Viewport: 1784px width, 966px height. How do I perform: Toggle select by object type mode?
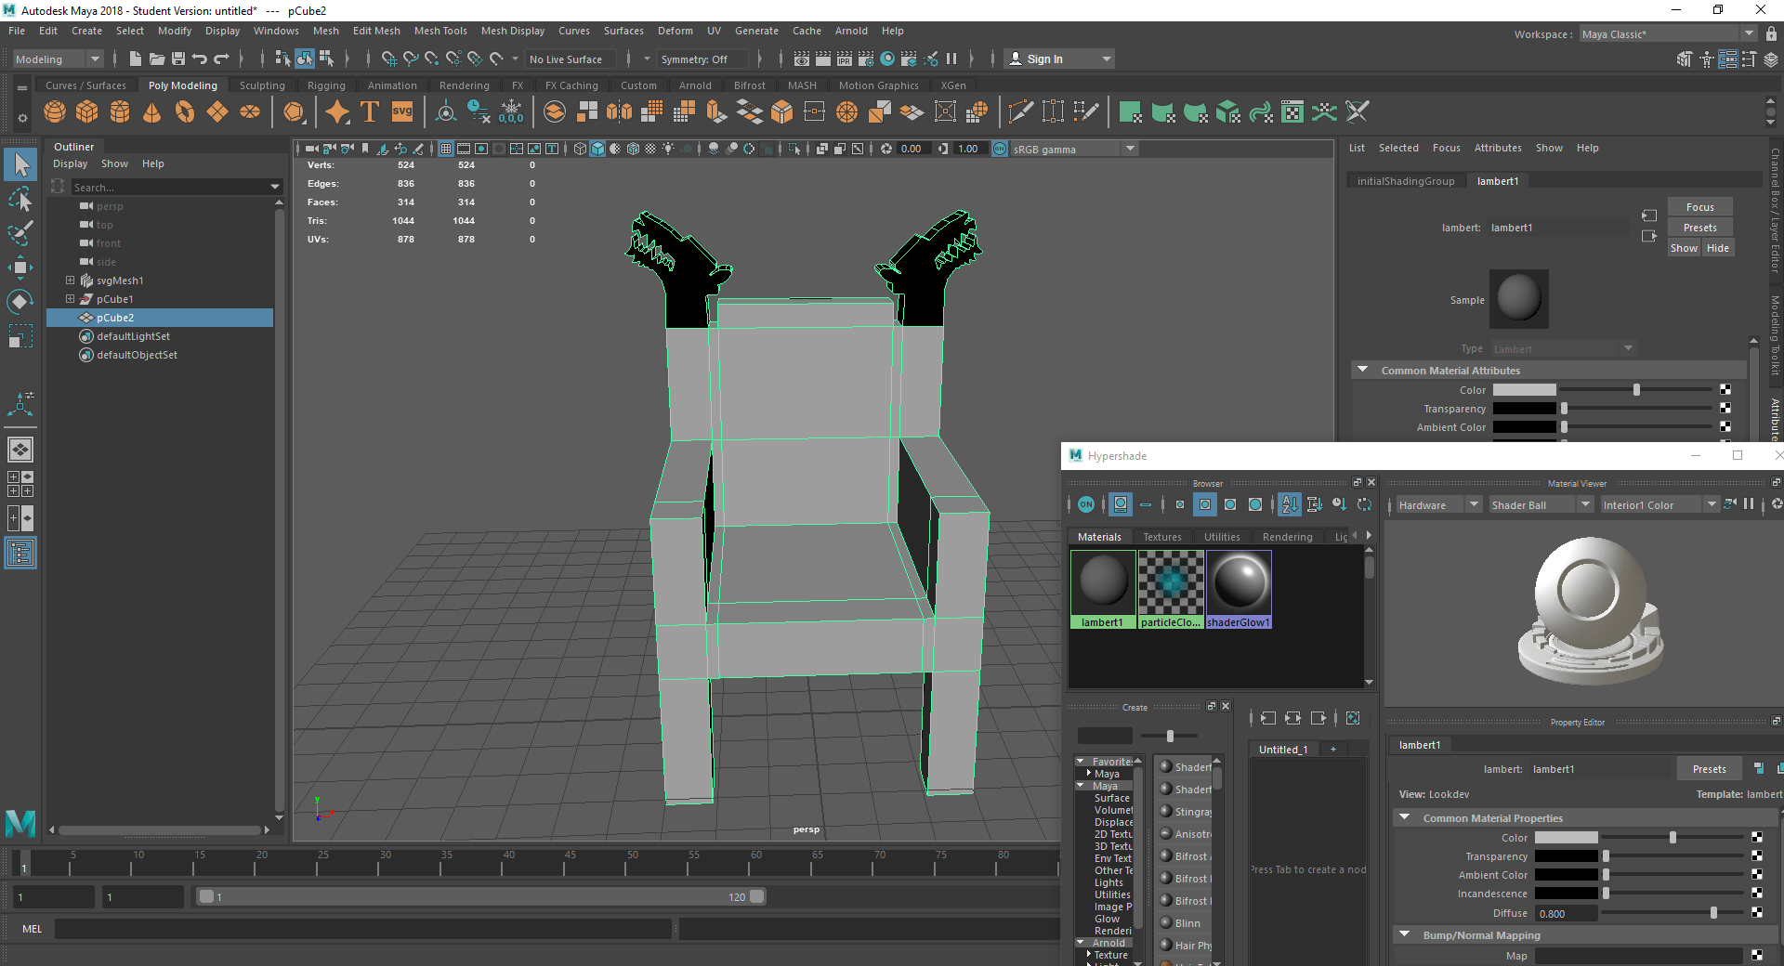305,59
